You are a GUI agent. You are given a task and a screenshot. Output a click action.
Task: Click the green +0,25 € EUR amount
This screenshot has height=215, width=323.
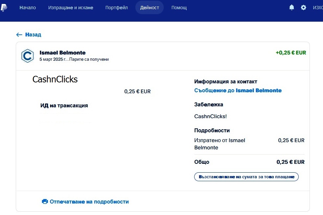click(x=291, y=53)
